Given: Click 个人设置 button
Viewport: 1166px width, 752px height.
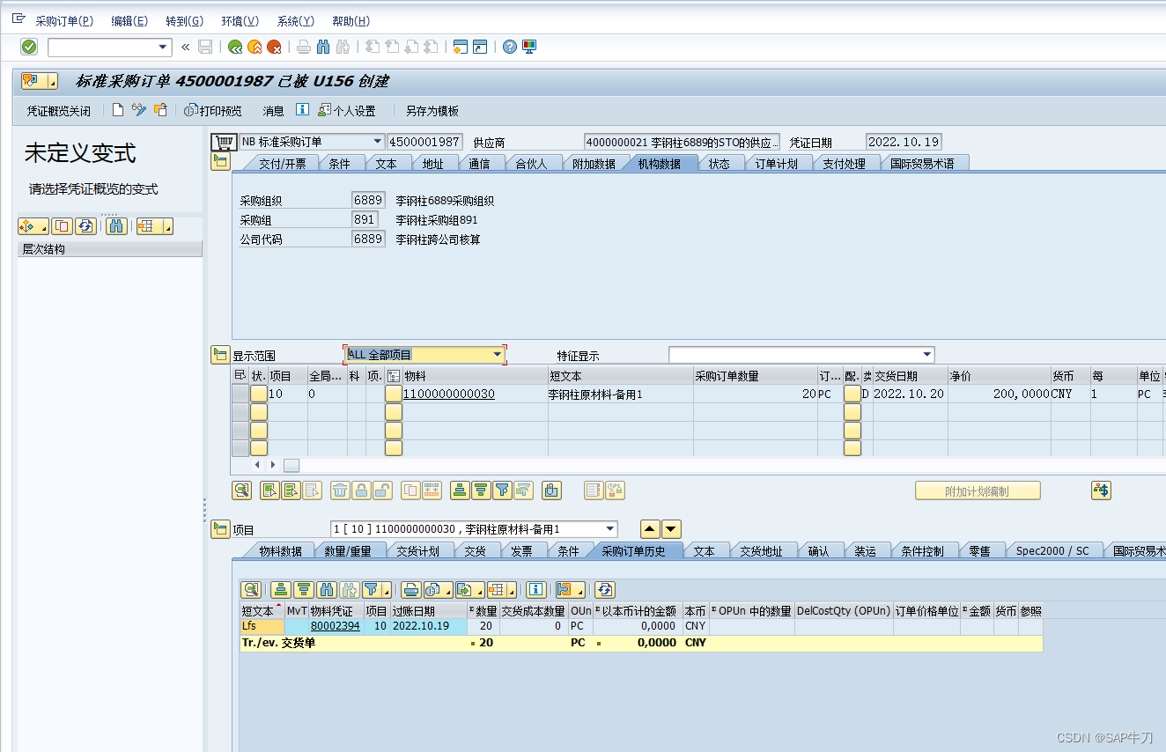Looking at the screenshot, I should (x=346, y=111).
